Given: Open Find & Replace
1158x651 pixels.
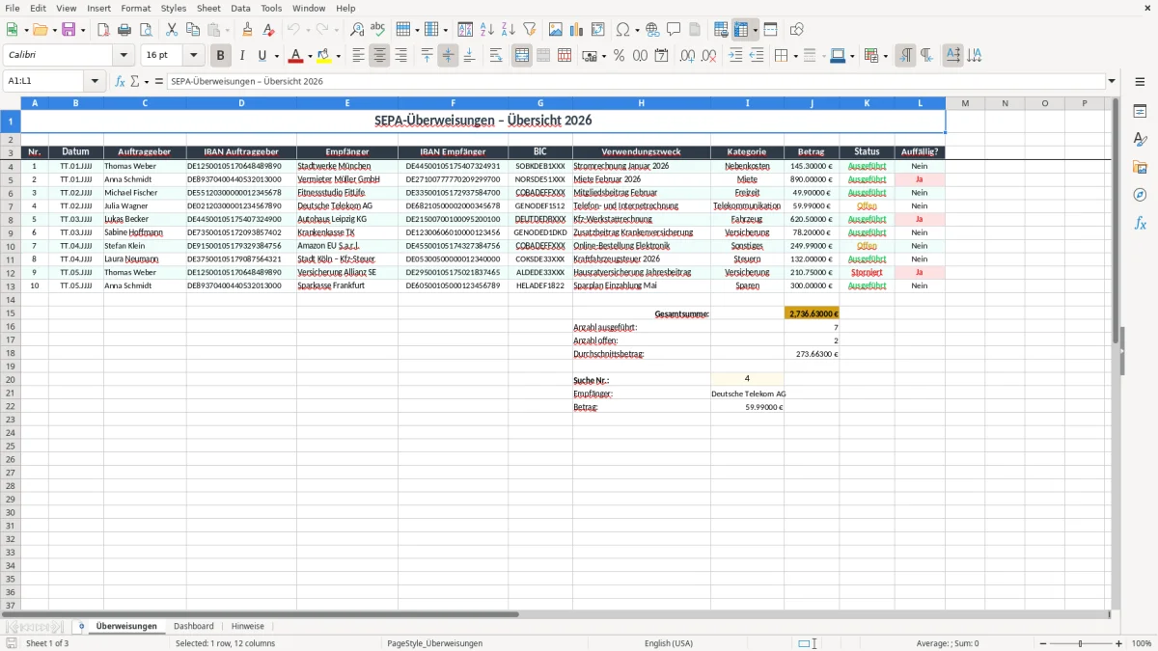Looking at the screenshot, I should click(357, 30).
